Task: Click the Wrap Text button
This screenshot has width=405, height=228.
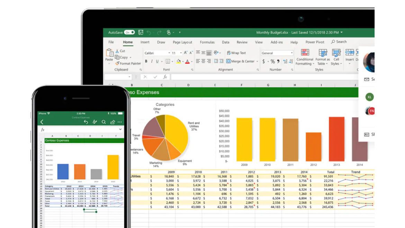Action: click(236, 53)
